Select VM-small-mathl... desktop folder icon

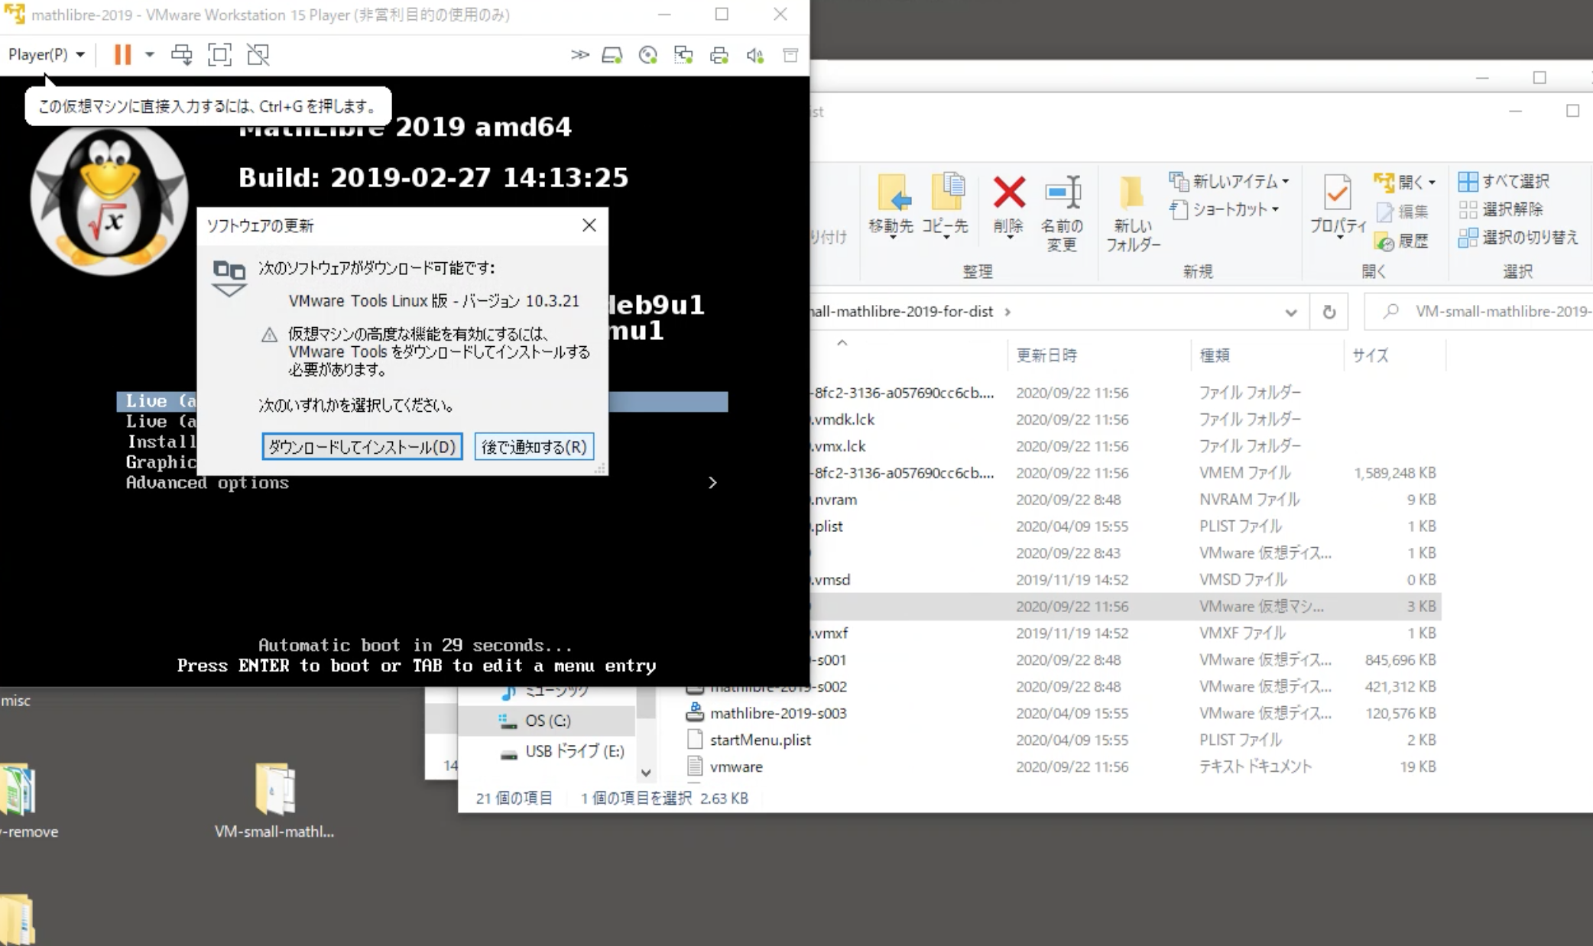coord(274,801)
